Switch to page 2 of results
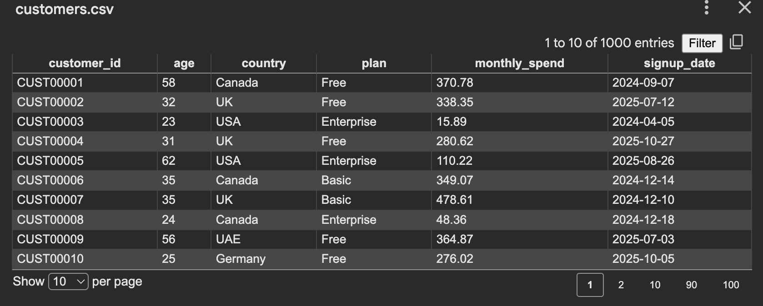This screenshot has height=306, width=763. [621, 285]
